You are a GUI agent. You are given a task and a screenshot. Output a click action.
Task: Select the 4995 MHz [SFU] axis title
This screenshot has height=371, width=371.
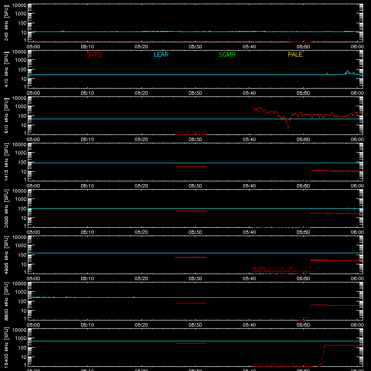[x=6, y=255]
